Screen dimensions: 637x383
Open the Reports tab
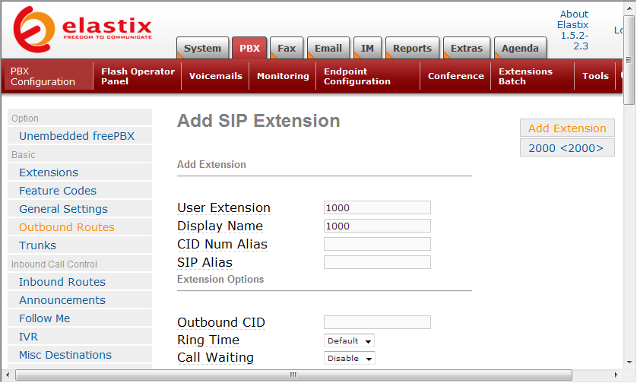[412, 48]
